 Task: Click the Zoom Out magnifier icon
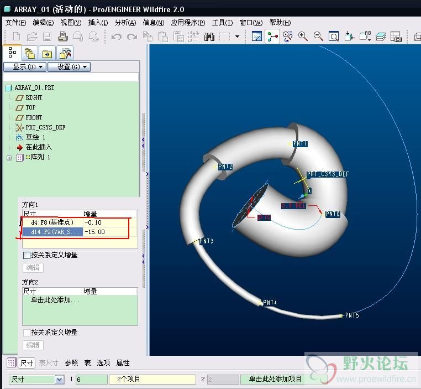[x=318, y=37]
